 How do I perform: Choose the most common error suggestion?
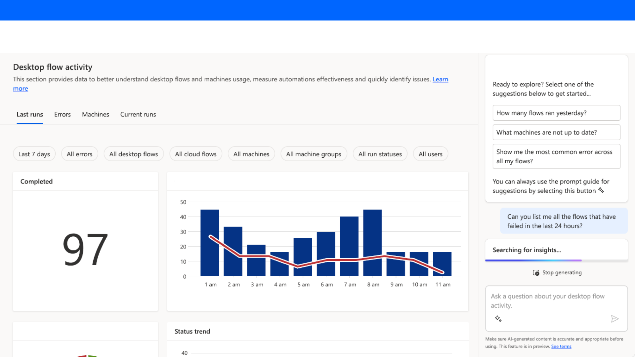[x=556, y=156]
